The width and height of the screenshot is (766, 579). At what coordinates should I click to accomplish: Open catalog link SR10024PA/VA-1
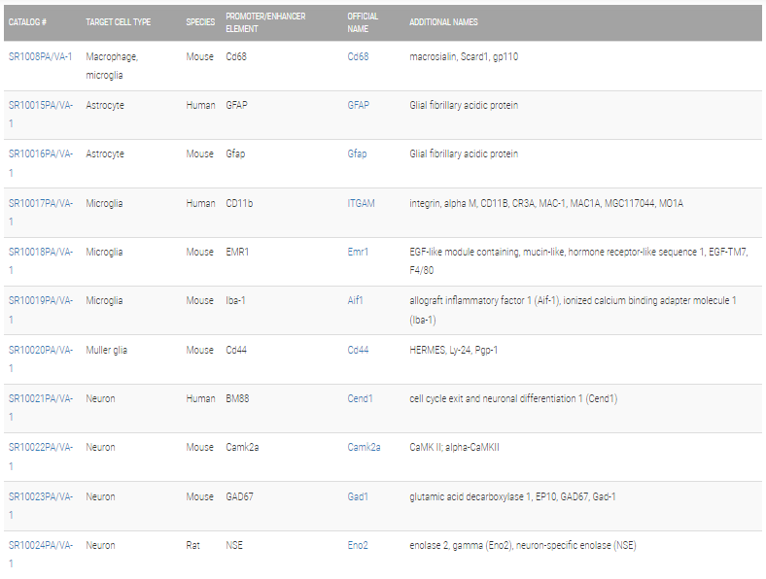point(41,554)
